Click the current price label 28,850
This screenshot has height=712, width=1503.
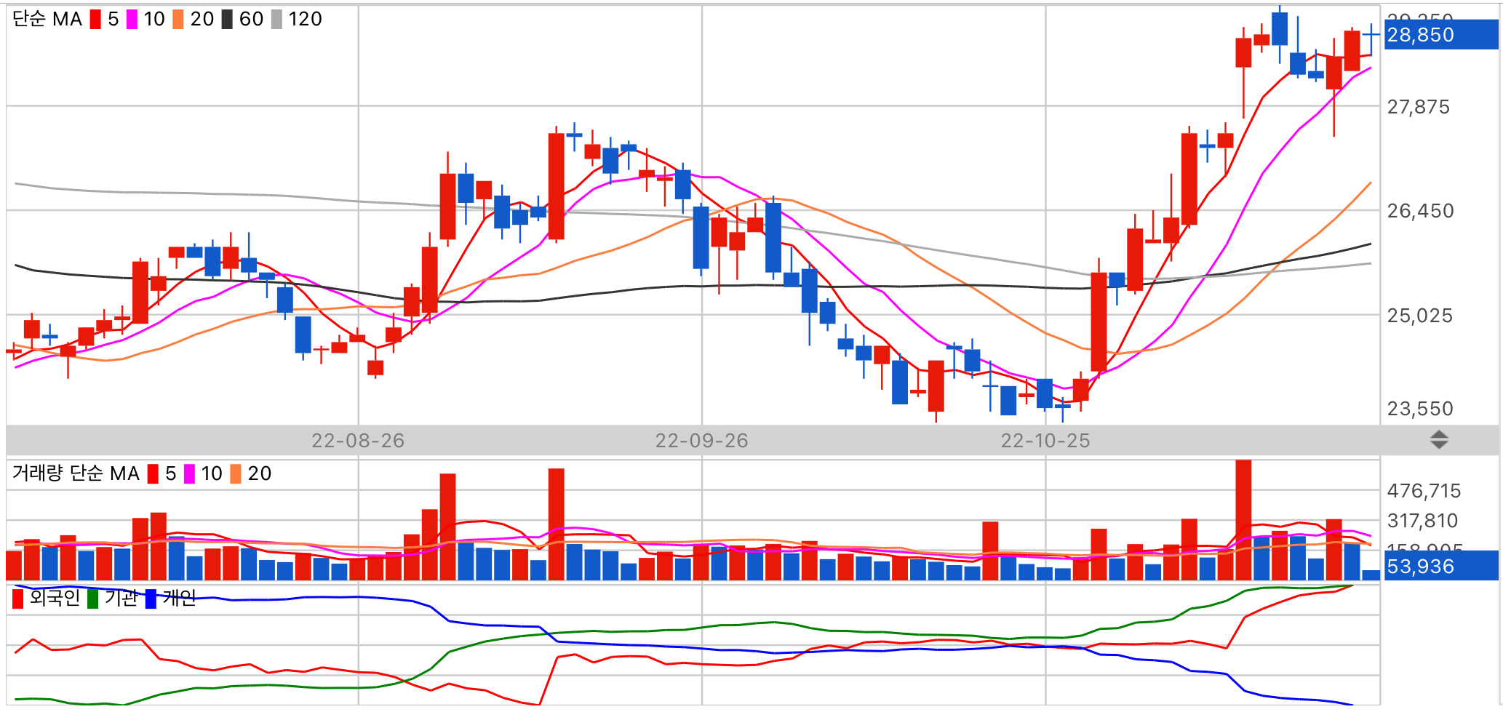(x=1441, y=35)
